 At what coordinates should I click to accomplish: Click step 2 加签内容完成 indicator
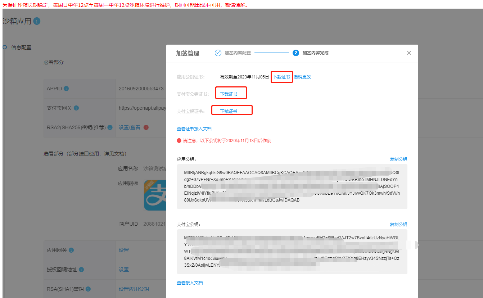pyautogui.click(x=296, y=53)
